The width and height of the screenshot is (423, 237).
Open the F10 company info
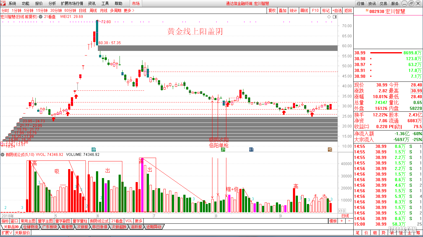coord(315,10)
